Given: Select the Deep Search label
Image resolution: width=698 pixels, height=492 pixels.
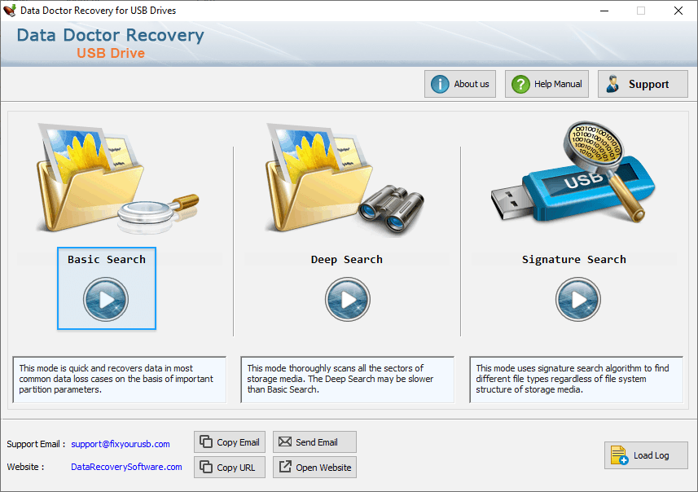Looking at the screenshot, I should pos(347,260).
